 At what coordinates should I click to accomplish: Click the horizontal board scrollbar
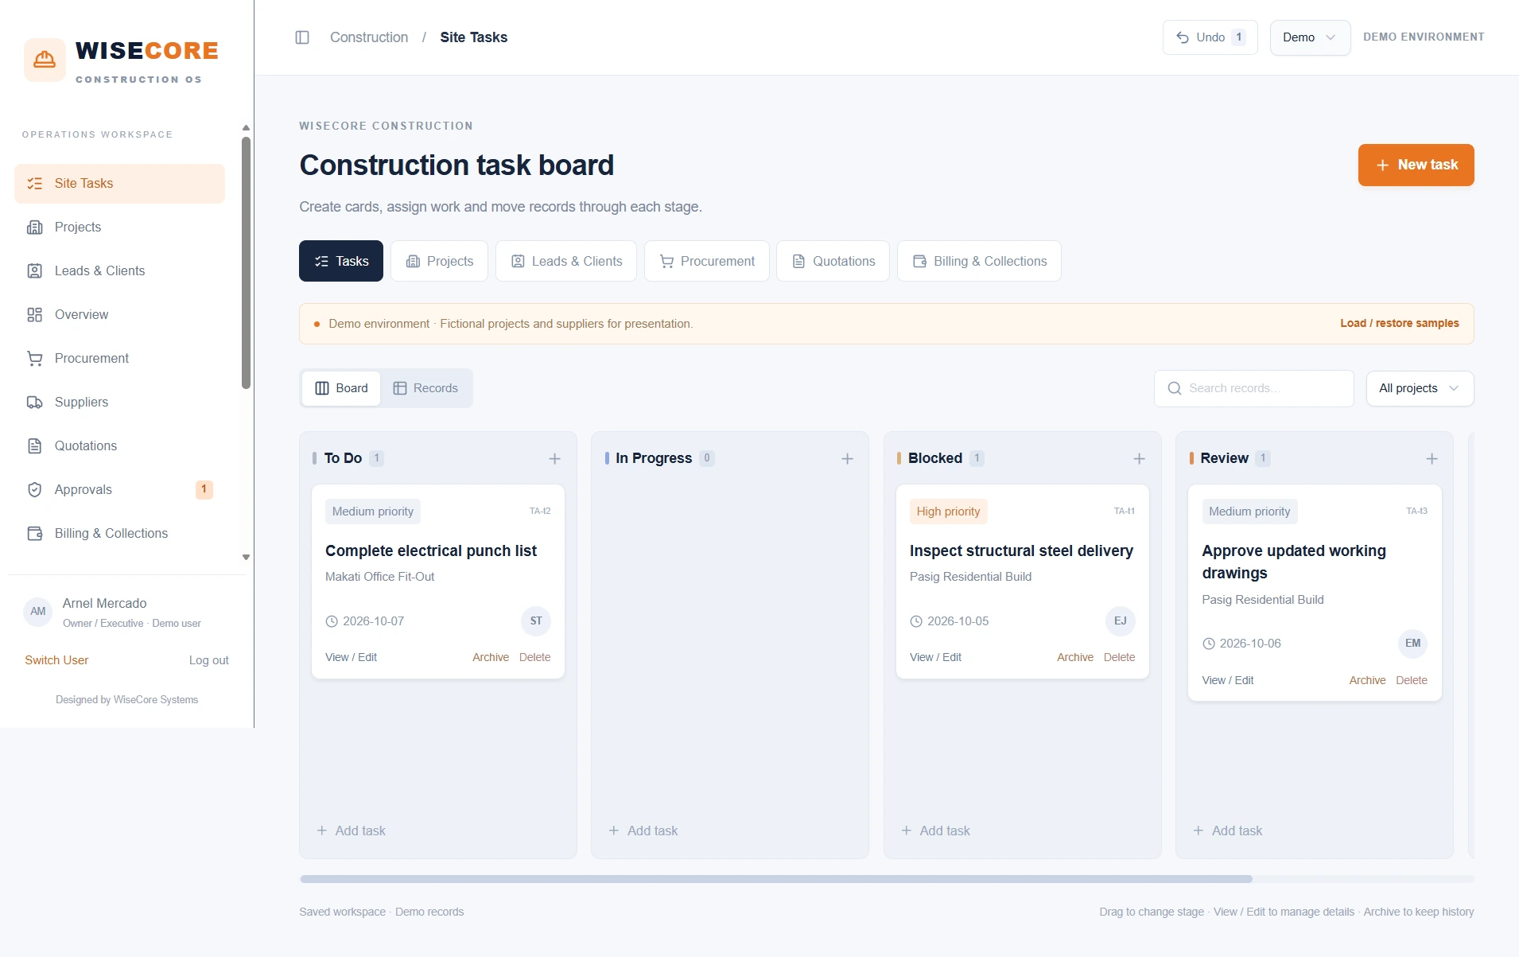click(x=775, y=879)
